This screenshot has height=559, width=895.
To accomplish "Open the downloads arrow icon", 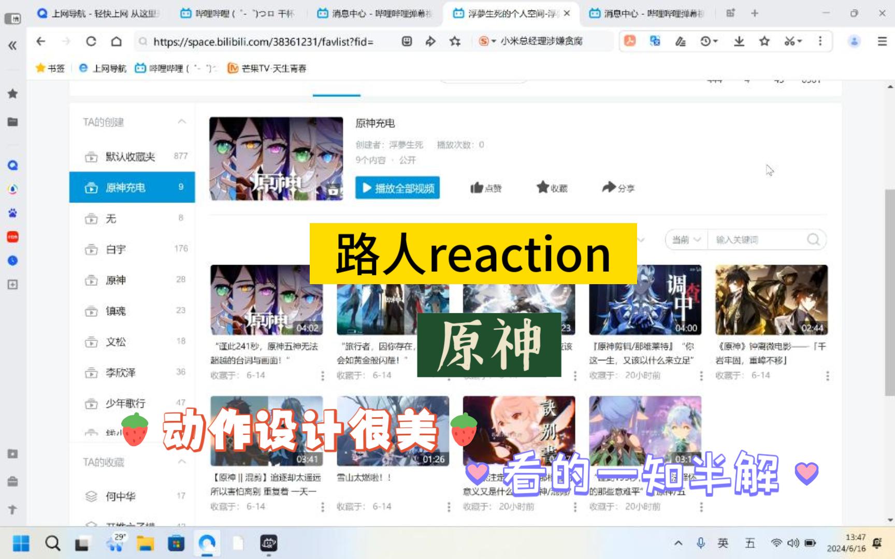I will click(x=739, y=41).
